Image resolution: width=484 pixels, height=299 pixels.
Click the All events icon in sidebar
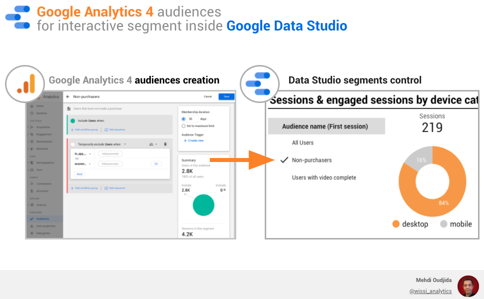click(x=32, y=191)
